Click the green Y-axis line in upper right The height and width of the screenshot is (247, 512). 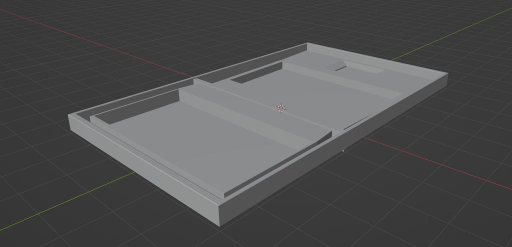click(450, 35)
